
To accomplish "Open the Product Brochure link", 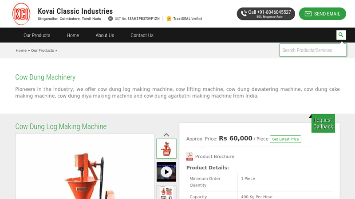I will (x=215, y=157).
